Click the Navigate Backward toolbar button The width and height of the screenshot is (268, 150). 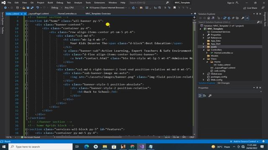(5, 7)
